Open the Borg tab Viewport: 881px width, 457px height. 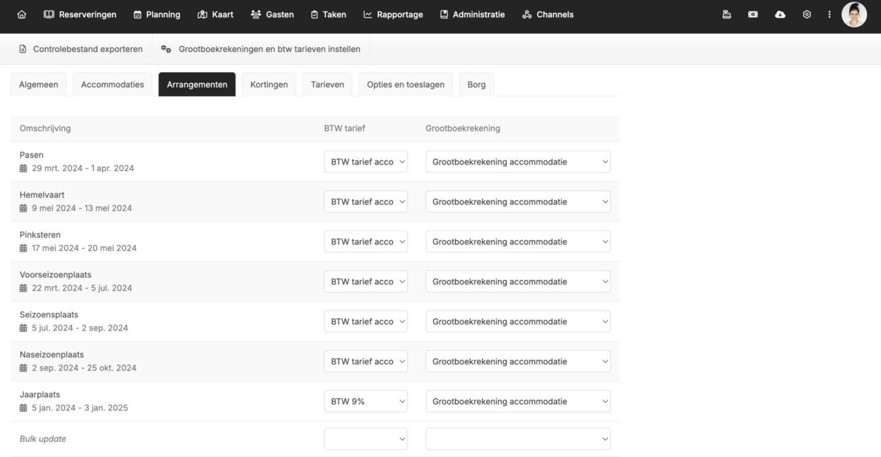(x=476, y=85)
